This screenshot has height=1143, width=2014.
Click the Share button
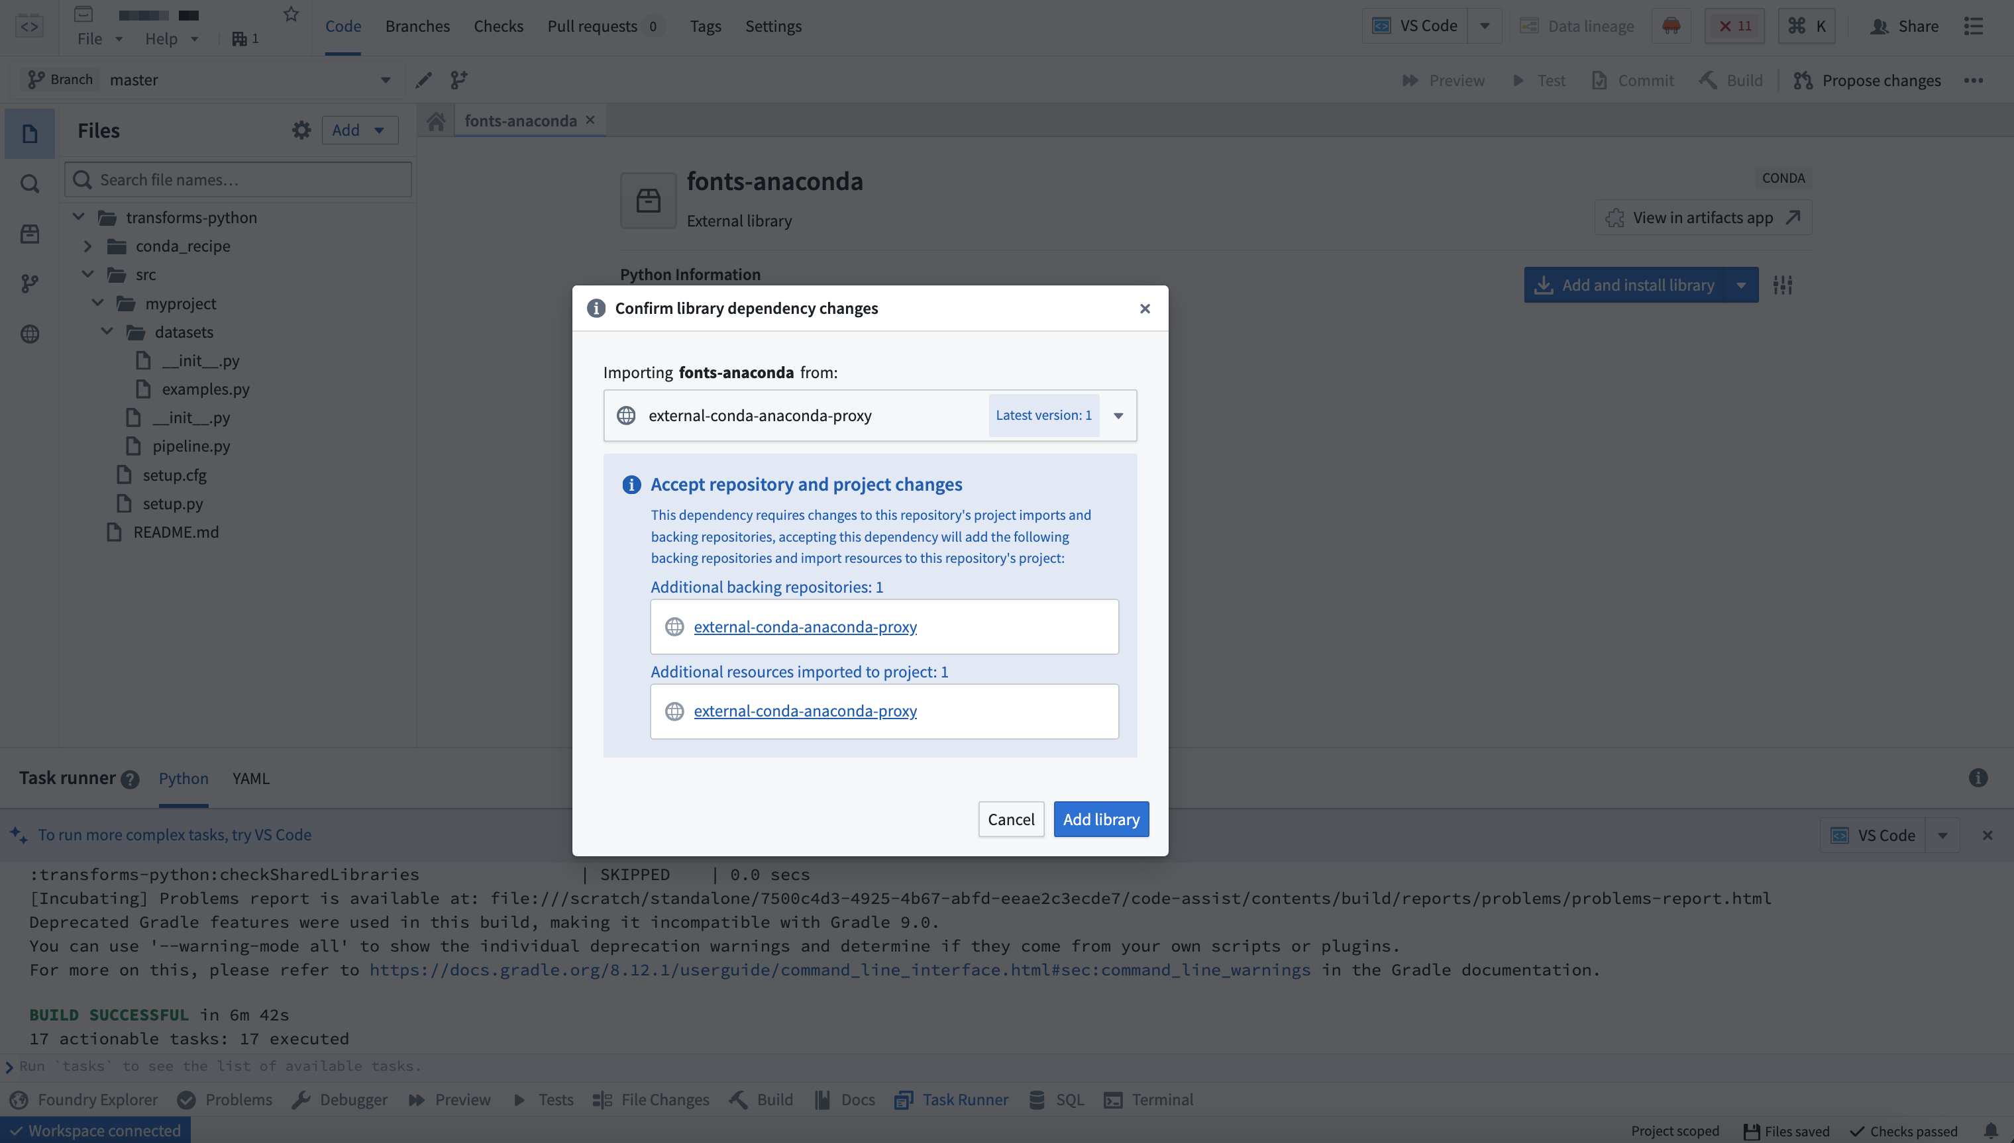[1905, 26]
